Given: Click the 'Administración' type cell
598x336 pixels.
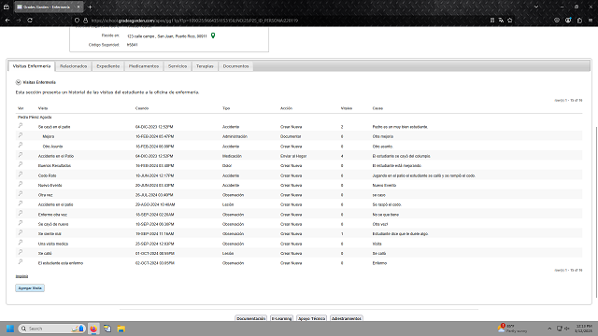Looking at the screenshot, I should (x=235, y=136).
